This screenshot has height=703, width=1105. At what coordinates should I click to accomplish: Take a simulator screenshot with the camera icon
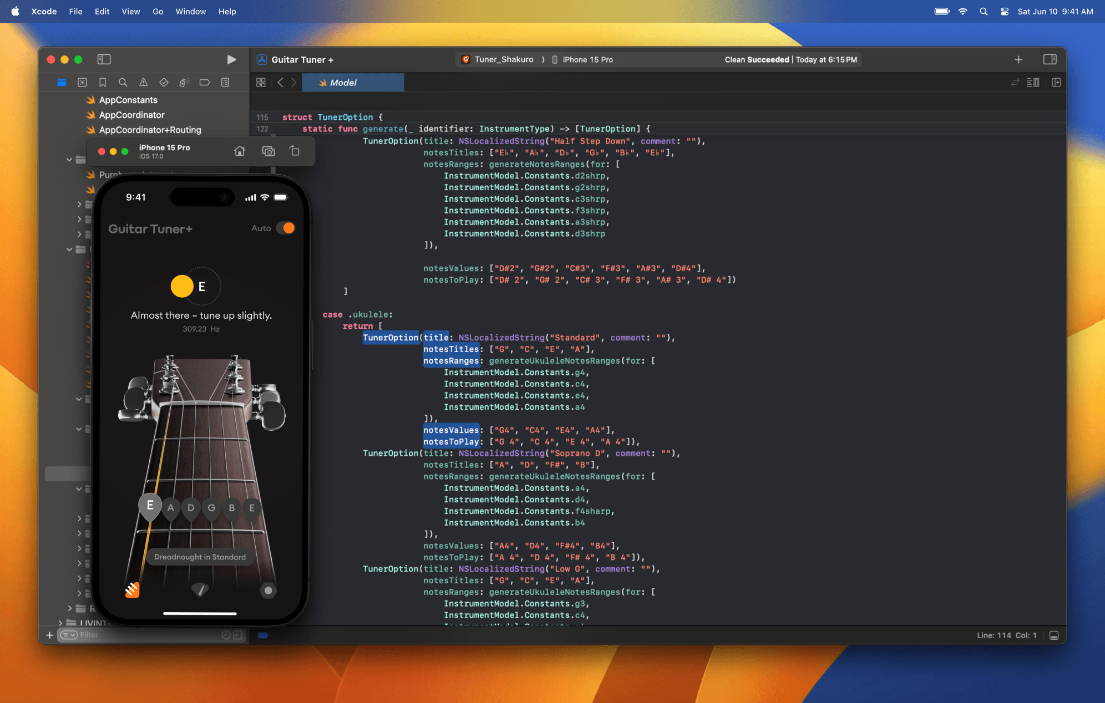click(x=268, y=151)
